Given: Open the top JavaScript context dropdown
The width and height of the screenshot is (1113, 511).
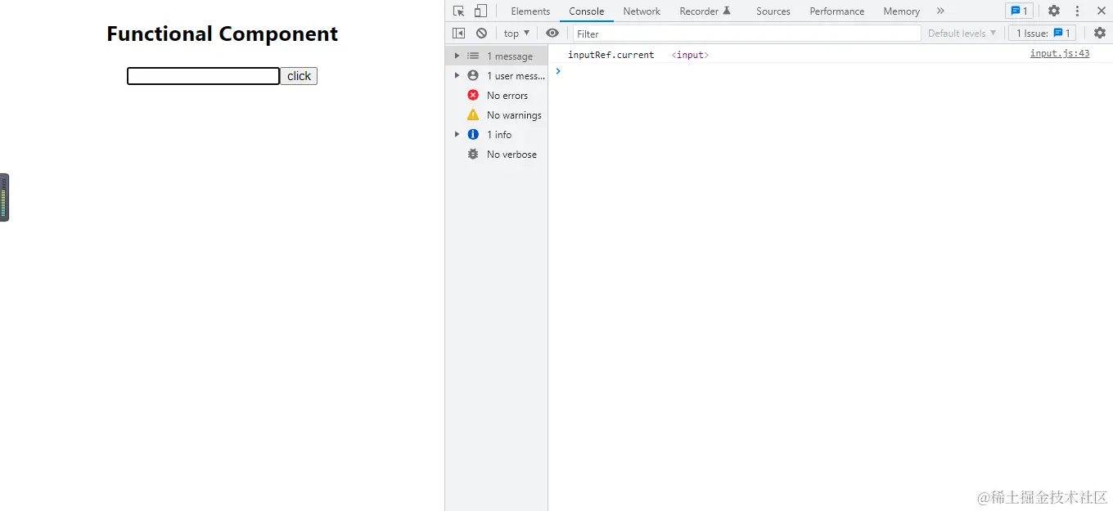Looking at the screenshot, I should click(516, 33).
